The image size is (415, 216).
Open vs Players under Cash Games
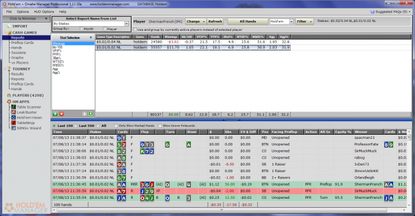click(20, 63)
